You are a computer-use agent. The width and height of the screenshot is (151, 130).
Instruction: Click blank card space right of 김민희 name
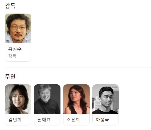tap(26, 120)
